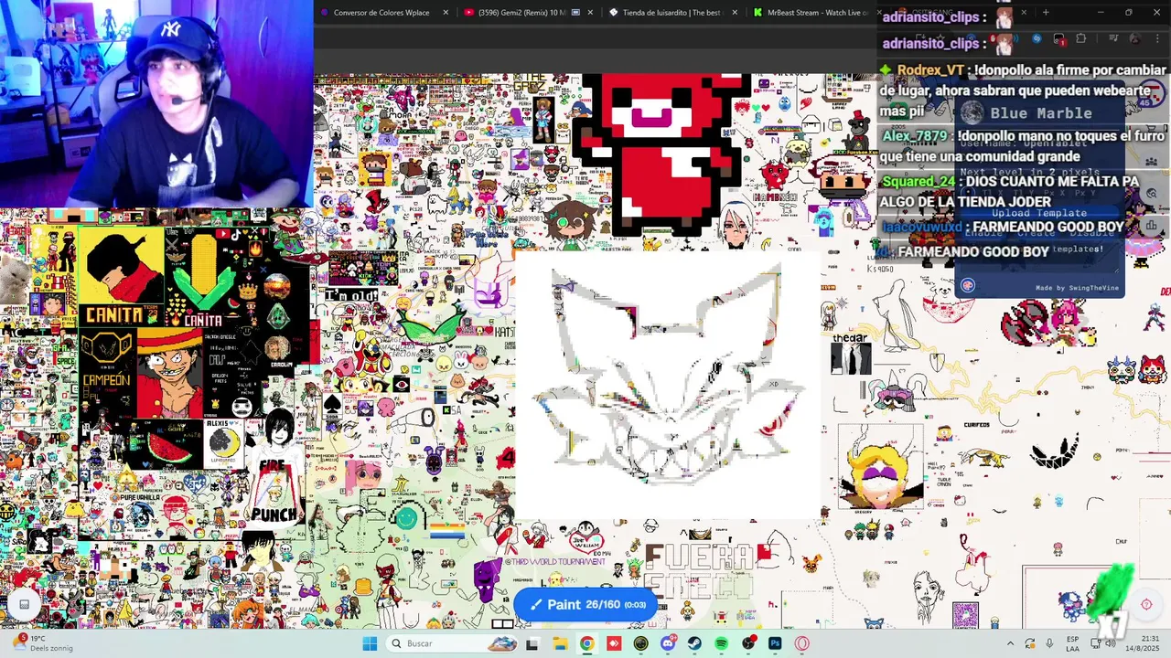
Task: Click the blue circular extension icon
Action: click(x=1037, y=38)
